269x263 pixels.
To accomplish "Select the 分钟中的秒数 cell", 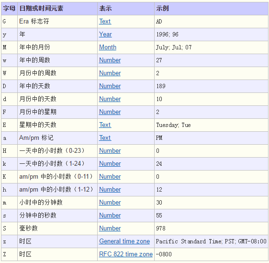I will point(57,216).
